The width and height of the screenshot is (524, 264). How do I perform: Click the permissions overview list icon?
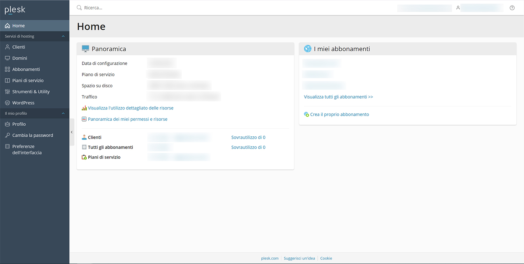84,119
